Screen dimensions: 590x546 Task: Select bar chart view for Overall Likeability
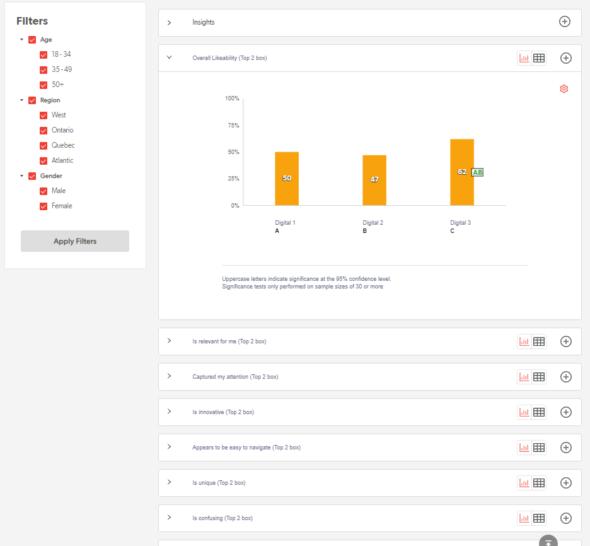tap(524, 58)
